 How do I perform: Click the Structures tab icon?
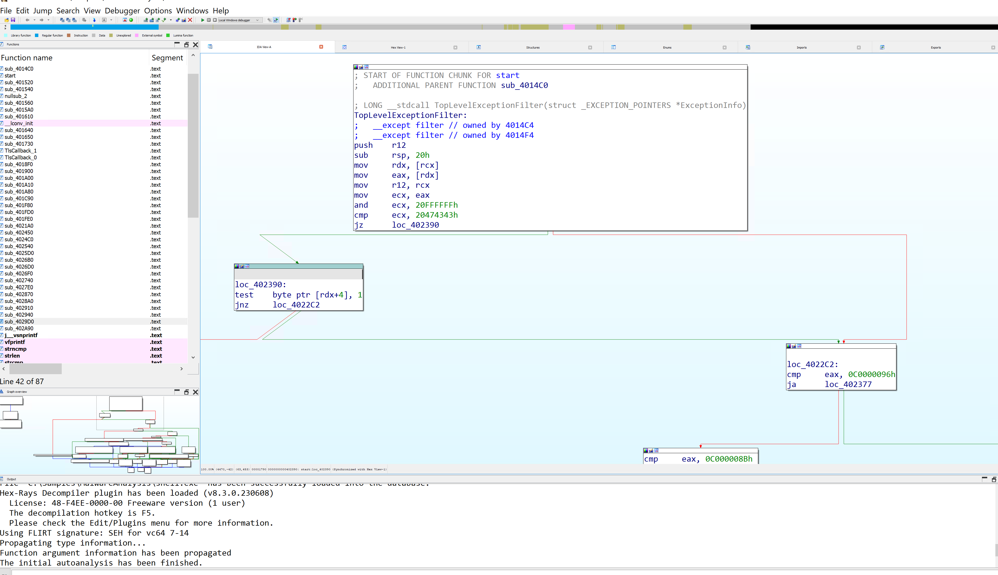coord(479,47)
